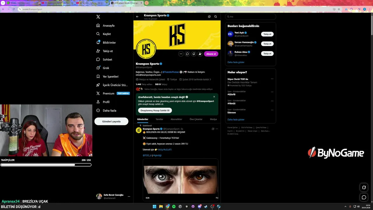Follow Rıdvan Aksu with Takip et

(267, 54)
